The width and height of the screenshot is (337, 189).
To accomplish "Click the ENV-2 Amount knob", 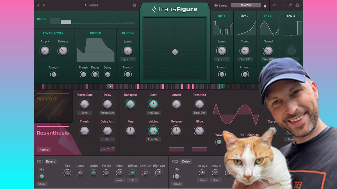I will [245, 74].
